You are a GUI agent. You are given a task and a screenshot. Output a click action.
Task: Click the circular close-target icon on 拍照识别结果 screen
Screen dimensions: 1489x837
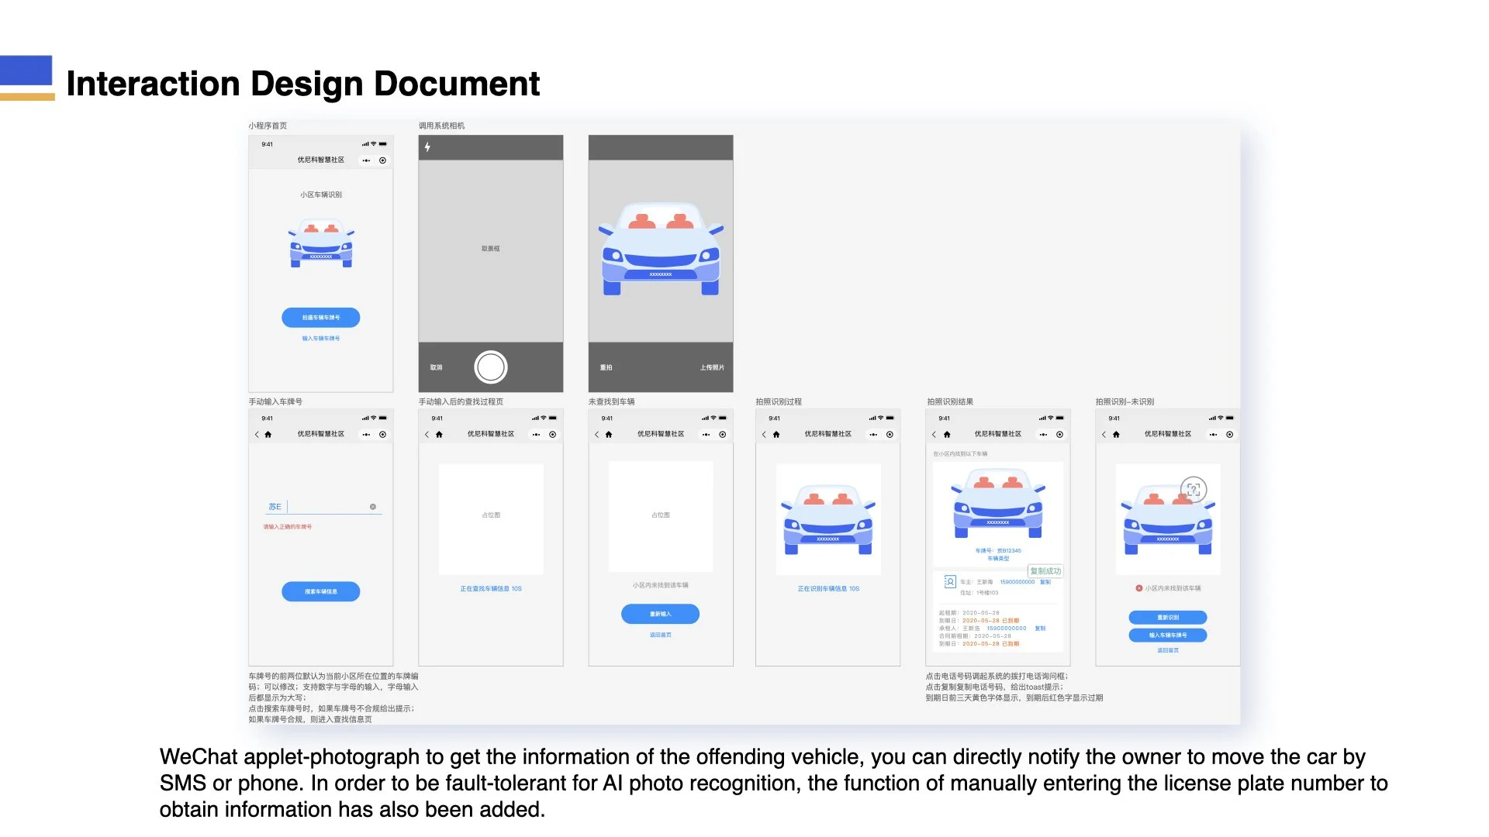(1059, 435)
